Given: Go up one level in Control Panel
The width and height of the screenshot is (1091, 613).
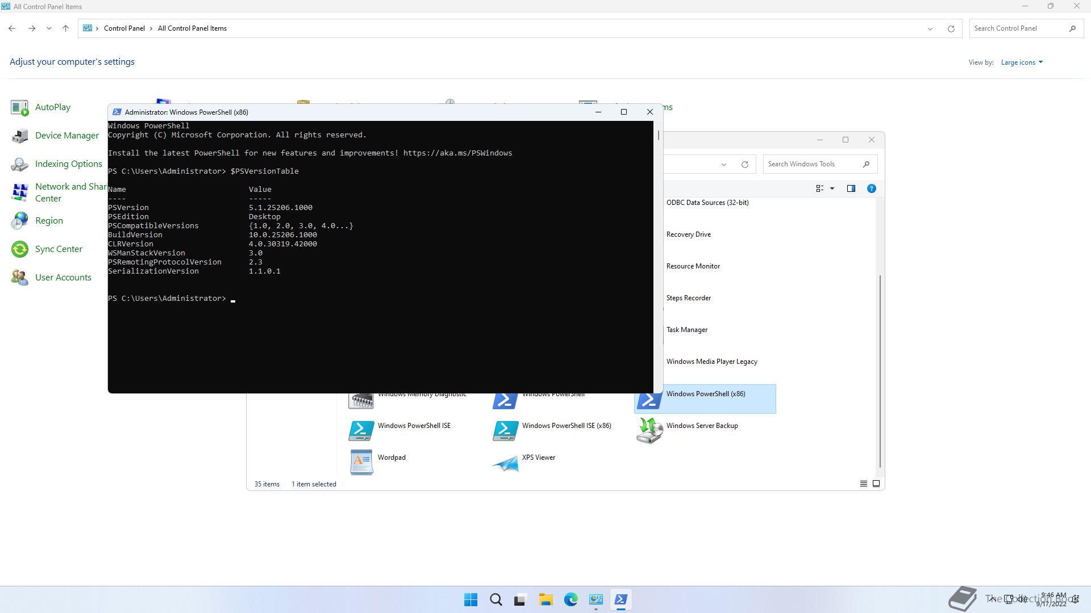Looking at the screenshot, I should pyautogui.click(x=65, y=28).
